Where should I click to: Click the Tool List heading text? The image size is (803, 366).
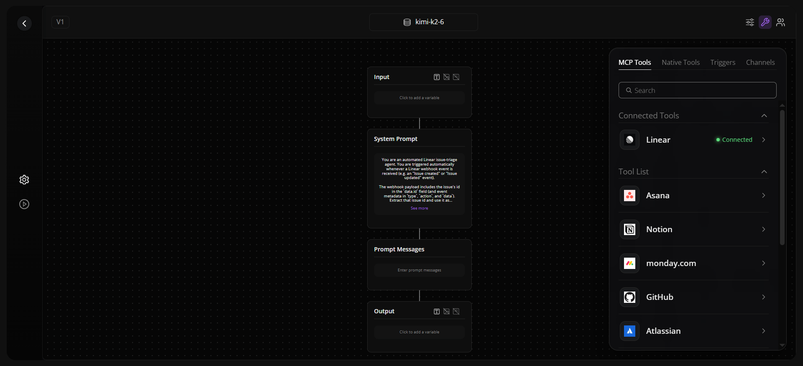pyautogui.click(x=633, y=171)
